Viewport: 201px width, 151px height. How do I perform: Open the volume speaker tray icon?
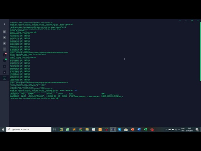[179, 129]
